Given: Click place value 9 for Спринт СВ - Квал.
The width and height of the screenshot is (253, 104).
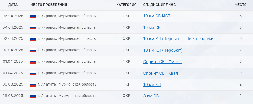Looking at the screenshot, I should [240, 73].
